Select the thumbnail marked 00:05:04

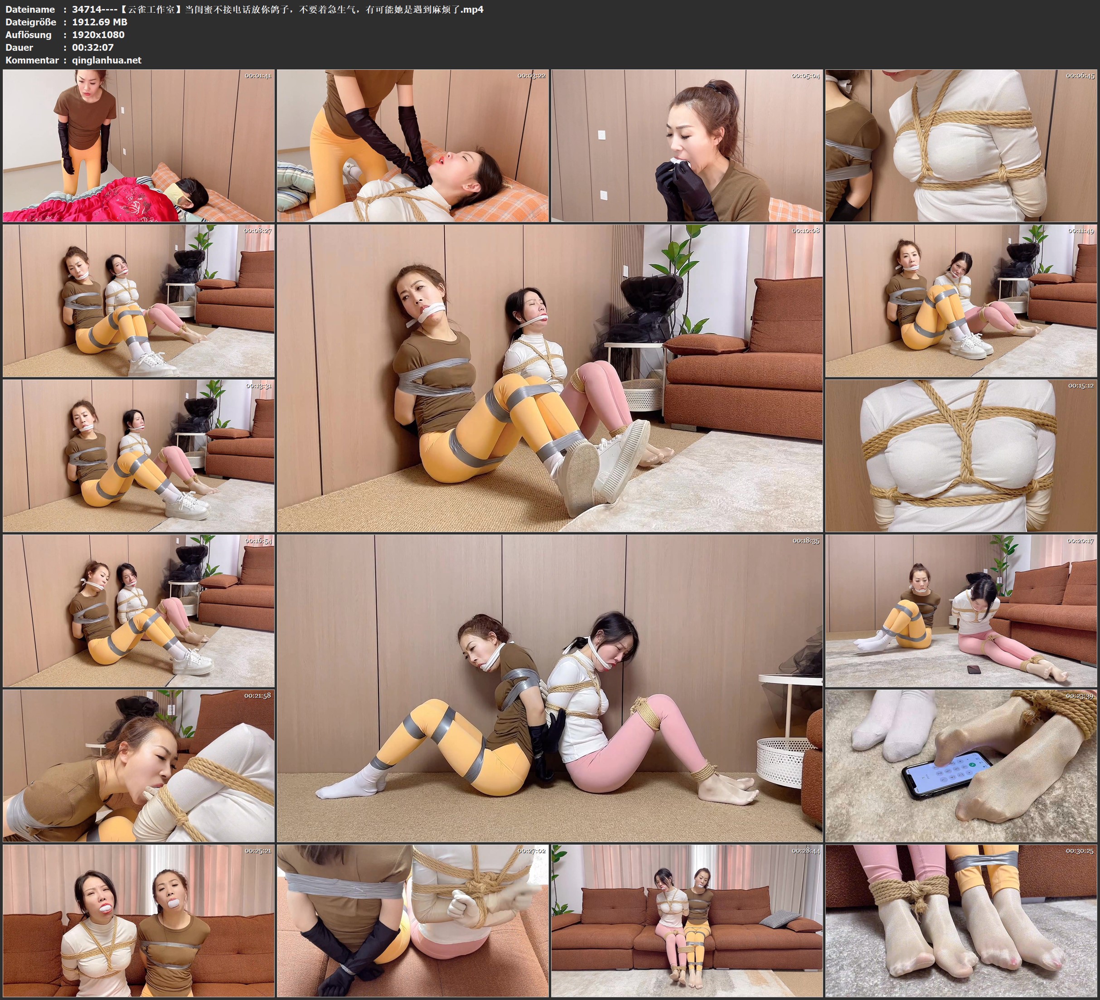pyautogui.click(x=686, y=146)
